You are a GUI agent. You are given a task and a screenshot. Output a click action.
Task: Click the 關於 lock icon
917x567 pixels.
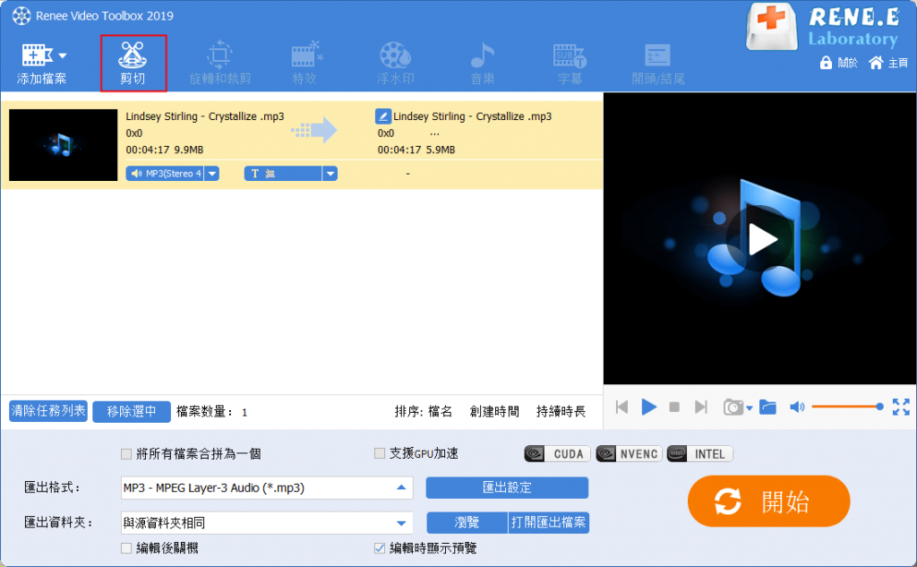(x=826, y=63)
